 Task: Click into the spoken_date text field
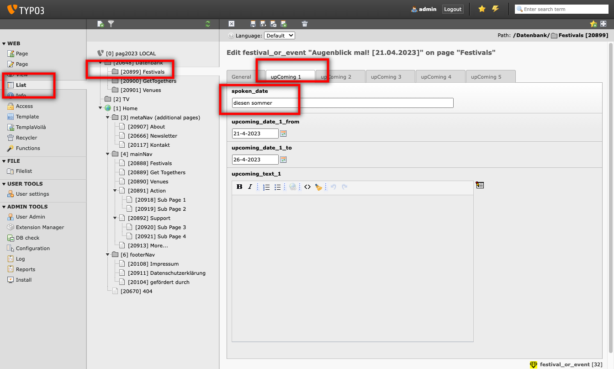point(343,103)
